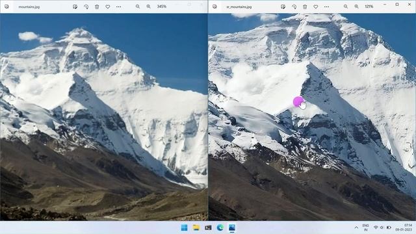Screen dimensions: 416x234
Task: Favorite sr_mountains.jpg with the heart icon
Action: coord(316,6)
